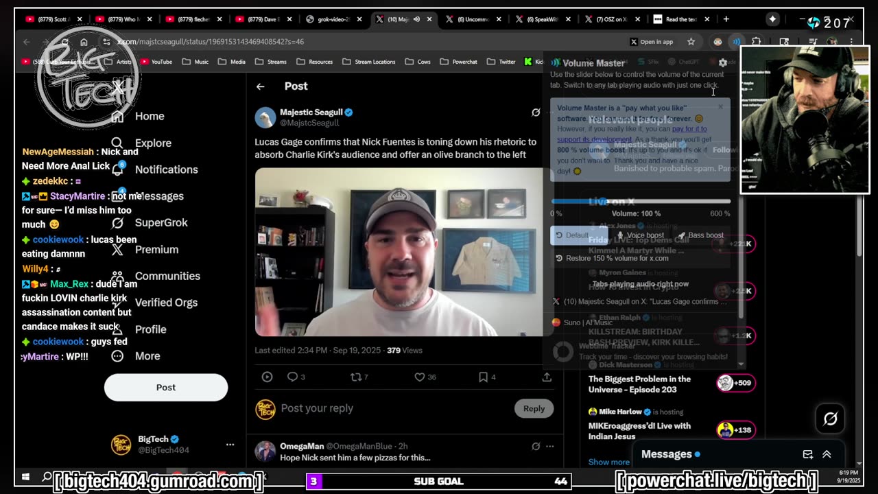The height and width of the screenshot is (494, 878).
Task: Expand the More menu in X sidebar
Action: [x=135, y=356]
